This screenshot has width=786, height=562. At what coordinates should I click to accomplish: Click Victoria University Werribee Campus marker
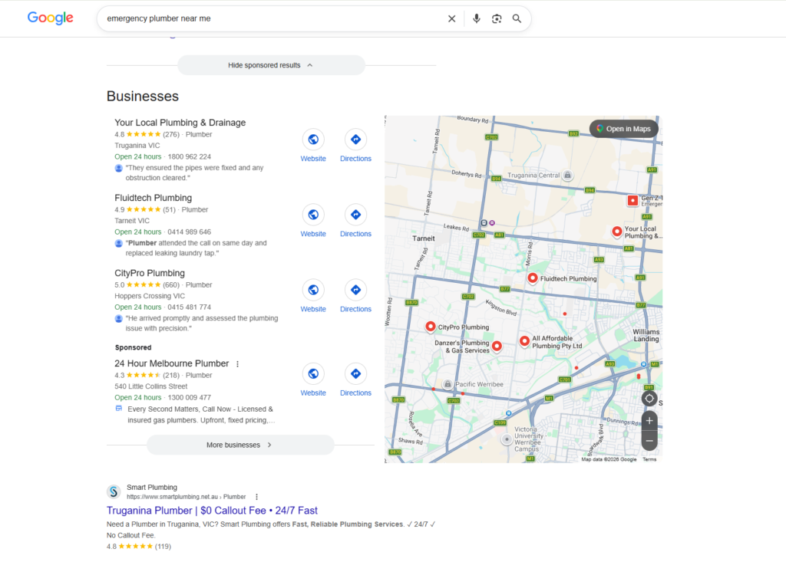pos(507,439)
